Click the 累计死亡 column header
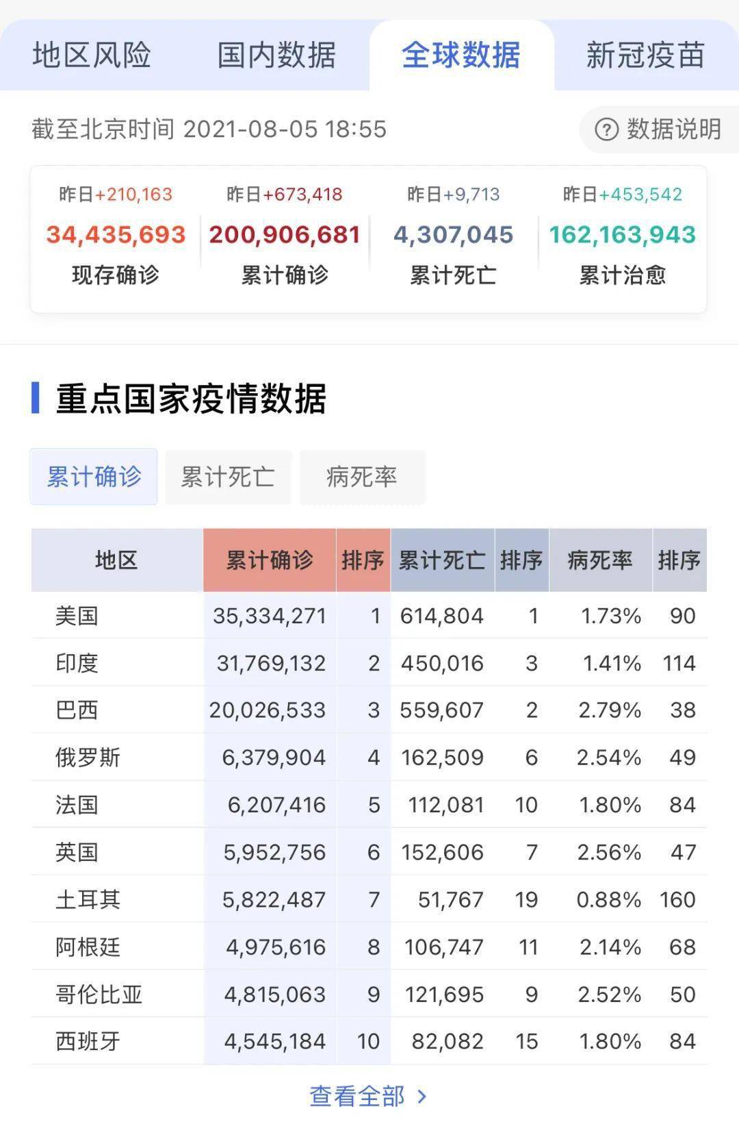 click(442, 560)
